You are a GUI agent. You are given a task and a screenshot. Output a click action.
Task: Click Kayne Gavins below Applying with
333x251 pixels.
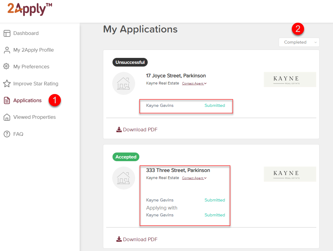[160, 215]
